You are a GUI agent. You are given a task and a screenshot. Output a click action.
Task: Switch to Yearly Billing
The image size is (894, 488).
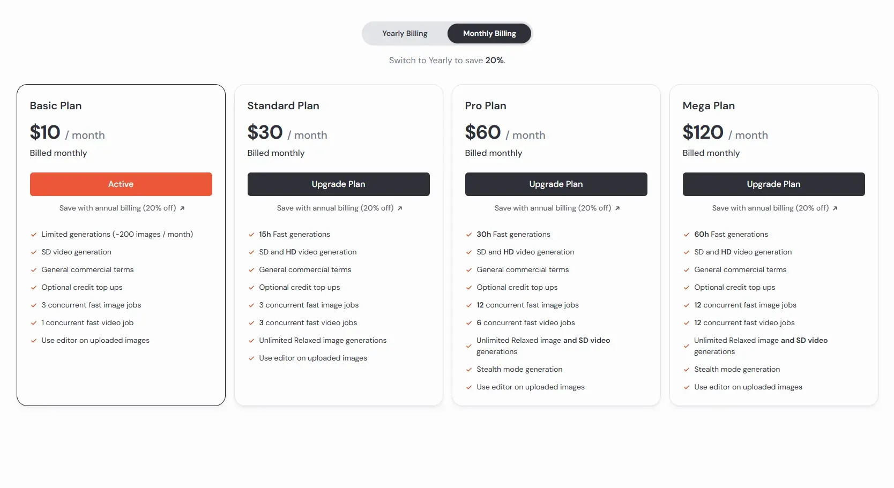pyautogui.click(x=405, y=34)
